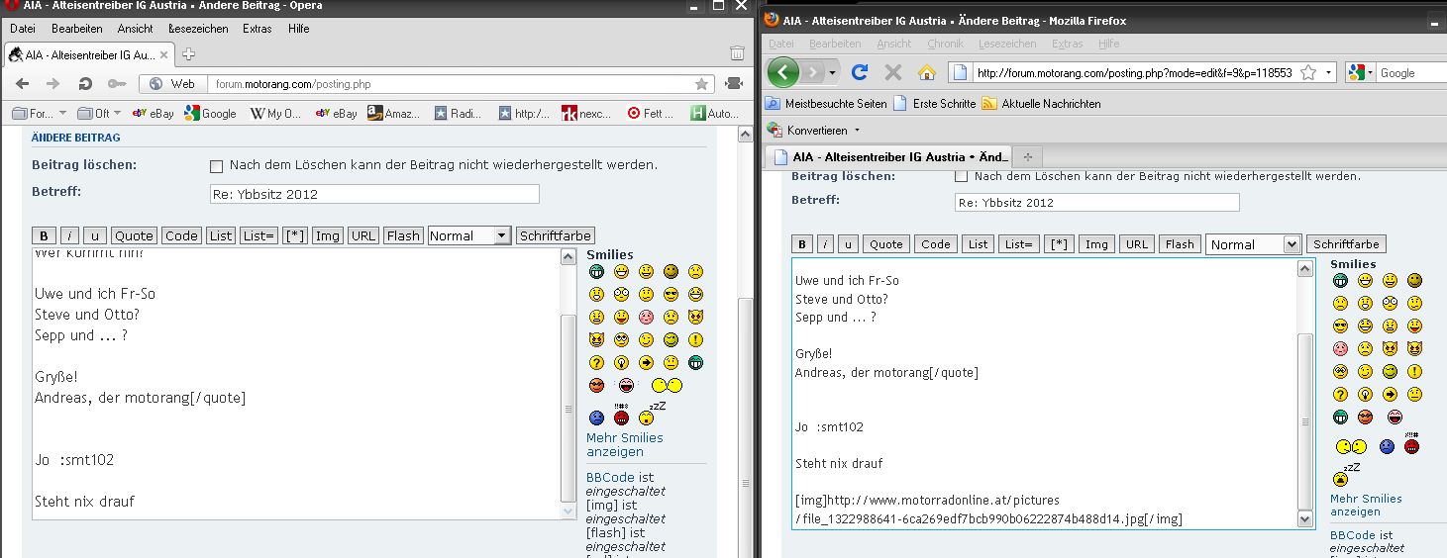
Task: Click the Quote button in Opera
Action: pos(134,235)
